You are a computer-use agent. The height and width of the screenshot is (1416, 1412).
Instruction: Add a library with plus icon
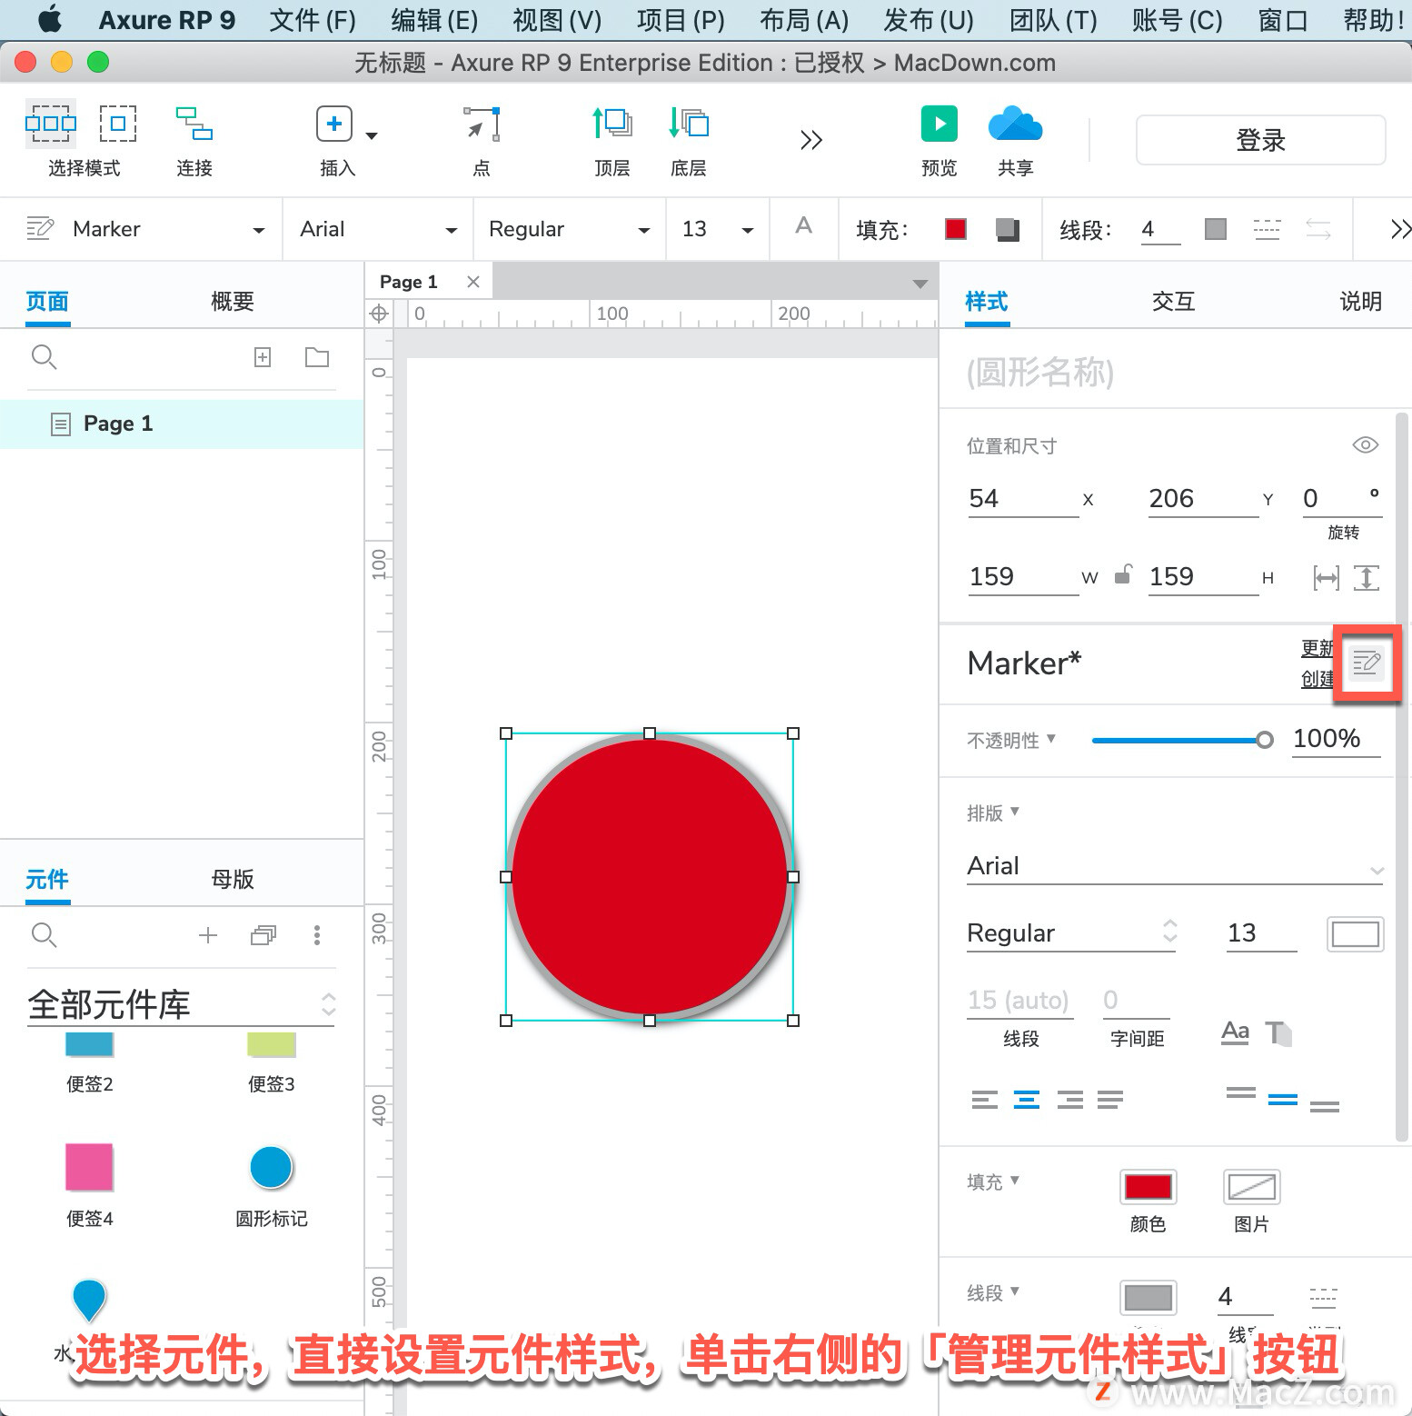[x=208, y=934]
